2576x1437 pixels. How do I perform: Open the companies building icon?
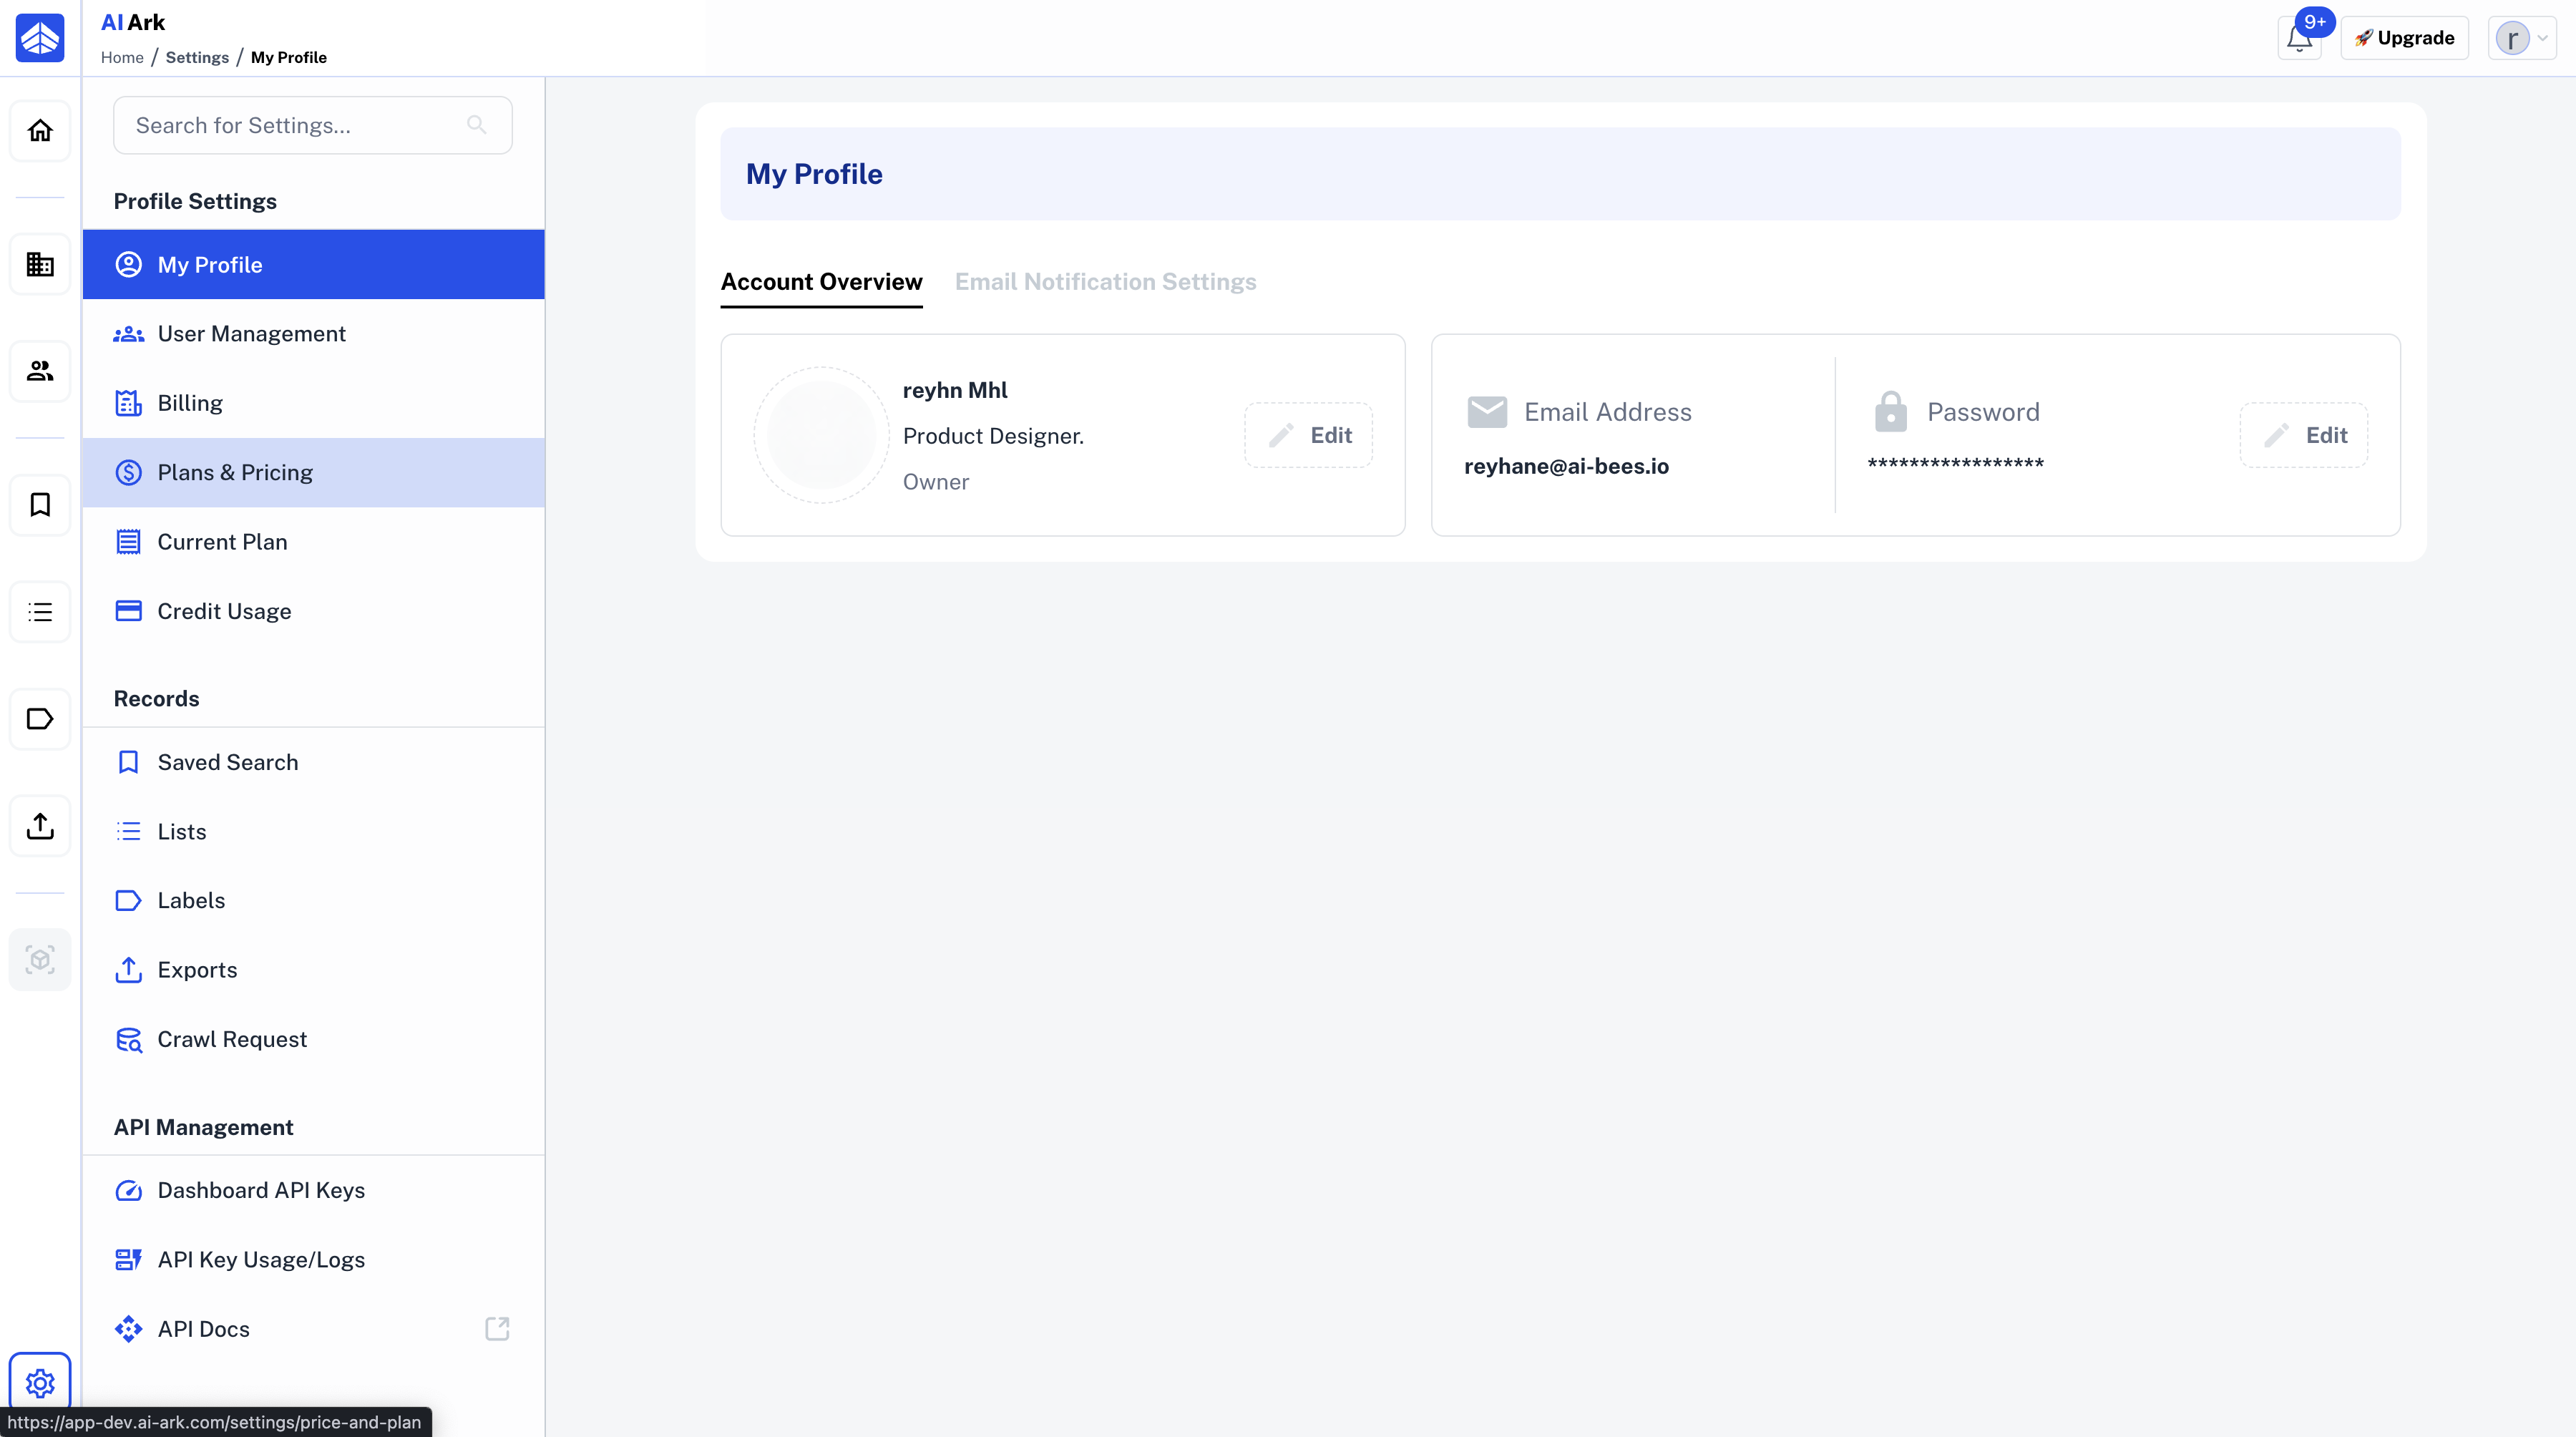(40, 264)
